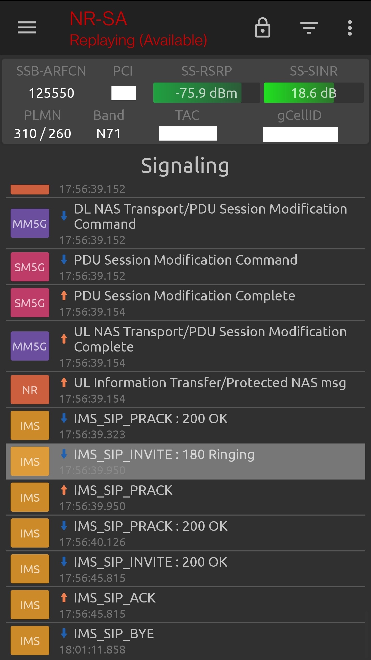Tap the SM5G badge on Modification Complete
The image size is (371, 660).
point(30,303)
